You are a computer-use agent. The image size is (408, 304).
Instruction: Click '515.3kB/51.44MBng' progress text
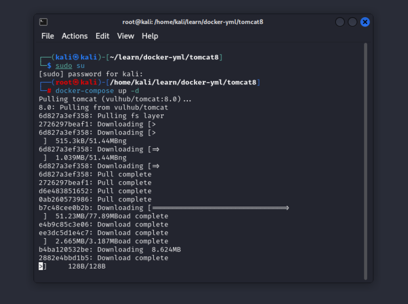[x=91, y=141]
